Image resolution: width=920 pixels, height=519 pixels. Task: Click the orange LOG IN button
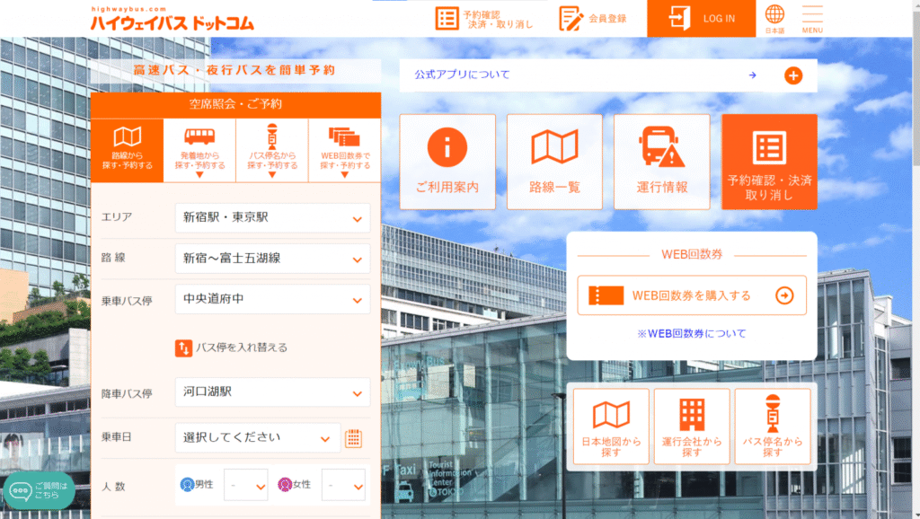(x=703, y=19)
